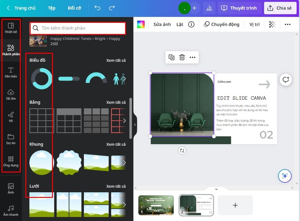Click Xem tất cả next to Biểu đồ
This screenshot has width=300, height=221.
116,60
